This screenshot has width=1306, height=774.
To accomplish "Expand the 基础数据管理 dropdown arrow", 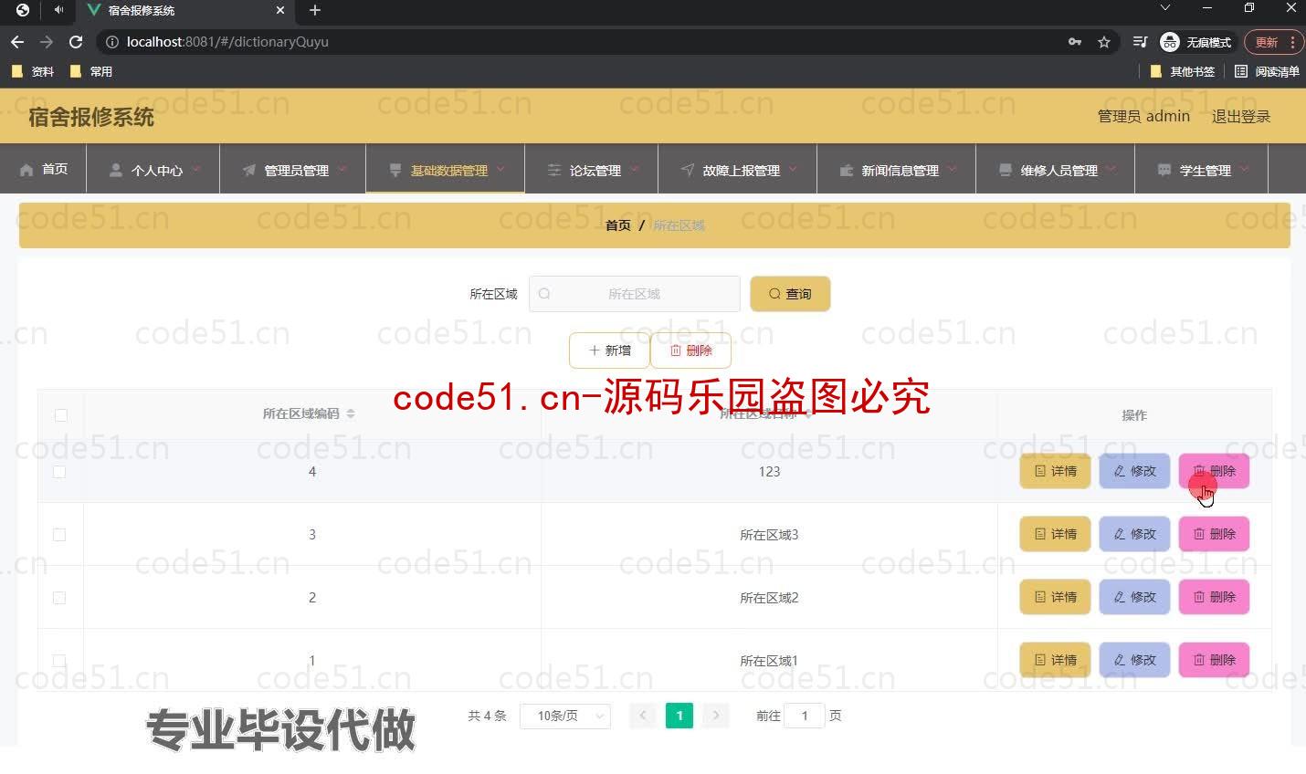I will (x=500, y=169).
